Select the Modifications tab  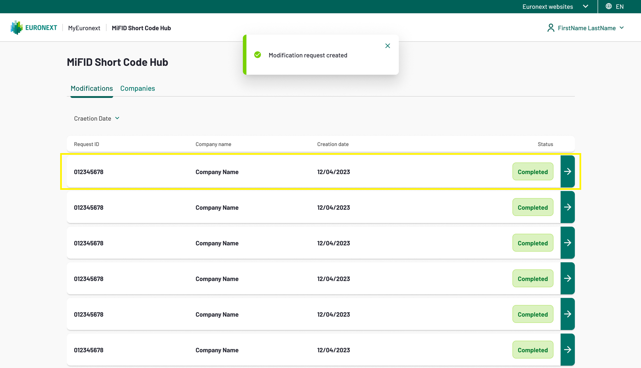coord(92,88)
